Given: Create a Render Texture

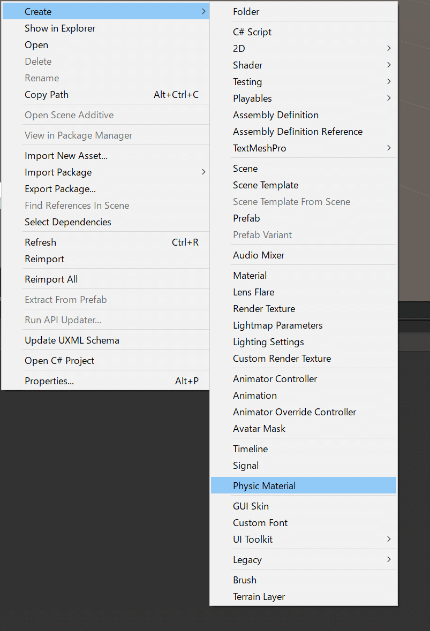Looking at the screenshot, I should [304, 309].
